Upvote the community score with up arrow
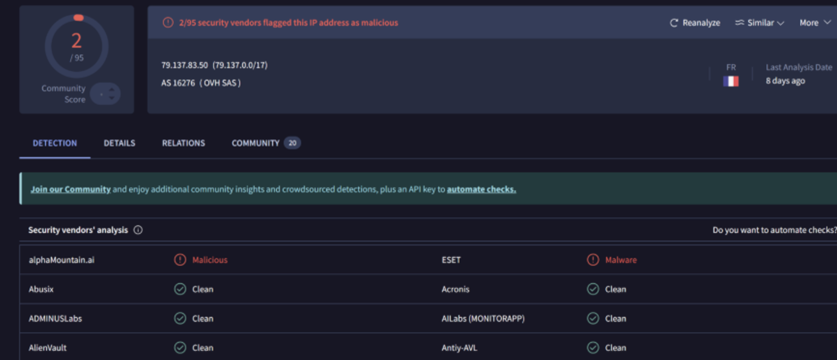 [111, 90]
